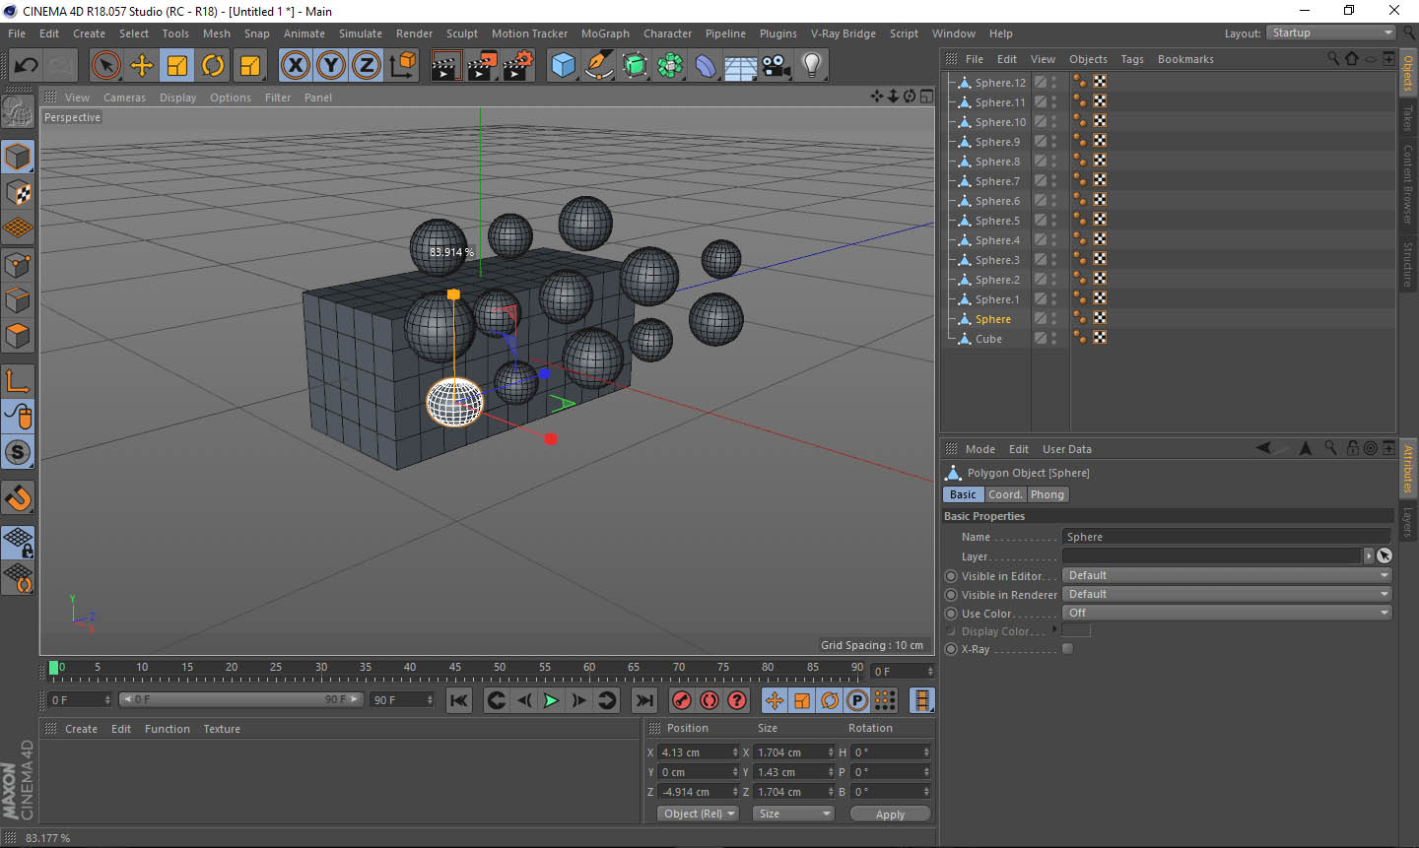Open the MoGraph menu
This screenshot has width=1419, height=848.
click(604, 33)
